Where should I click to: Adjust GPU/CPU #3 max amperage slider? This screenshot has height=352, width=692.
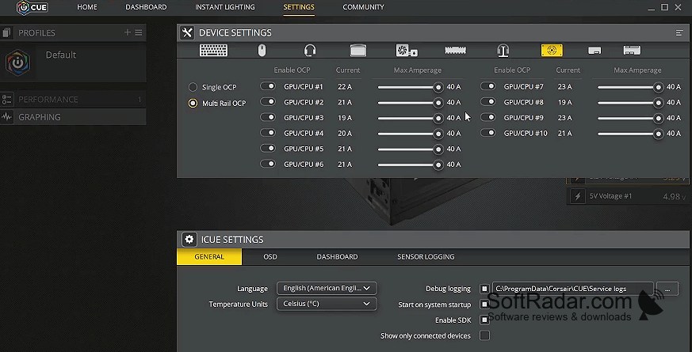point(410,118)
